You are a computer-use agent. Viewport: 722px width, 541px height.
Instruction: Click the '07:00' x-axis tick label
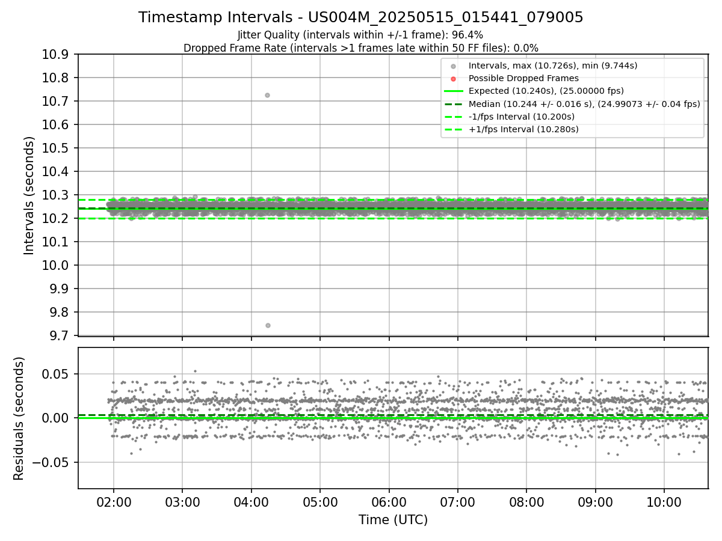(x=458, y=502)
